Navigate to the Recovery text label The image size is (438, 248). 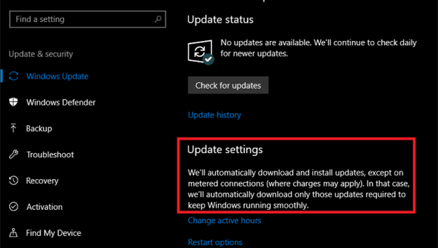[x=42, y=181]
